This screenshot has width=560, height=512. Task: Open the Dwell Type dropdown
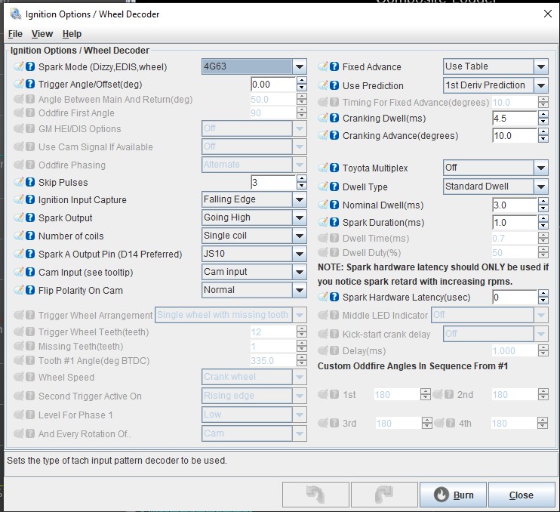pos(540,187)
